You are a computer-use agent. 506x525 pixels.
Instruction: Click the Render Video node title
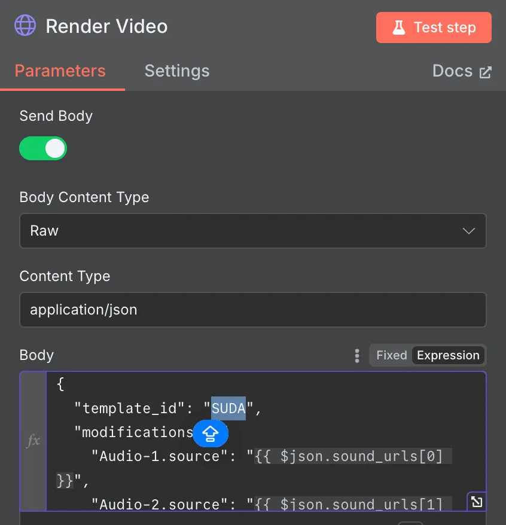pyautogui.click(x=106, y=27)
